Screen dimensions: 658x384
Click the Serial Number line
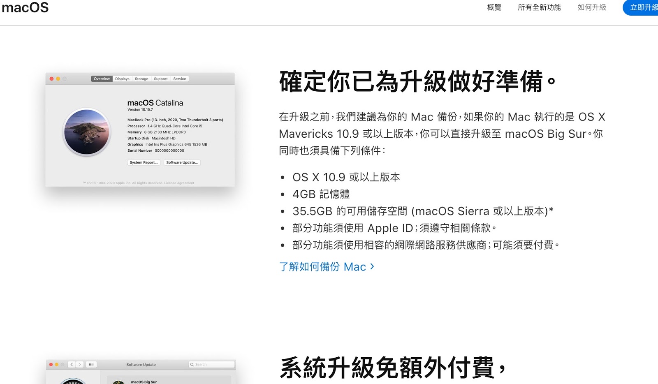pos(155,151)
